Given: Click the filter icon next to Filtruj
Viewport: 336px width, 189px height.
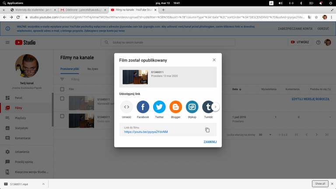Looking at the screenshot, I should [62, 79].
